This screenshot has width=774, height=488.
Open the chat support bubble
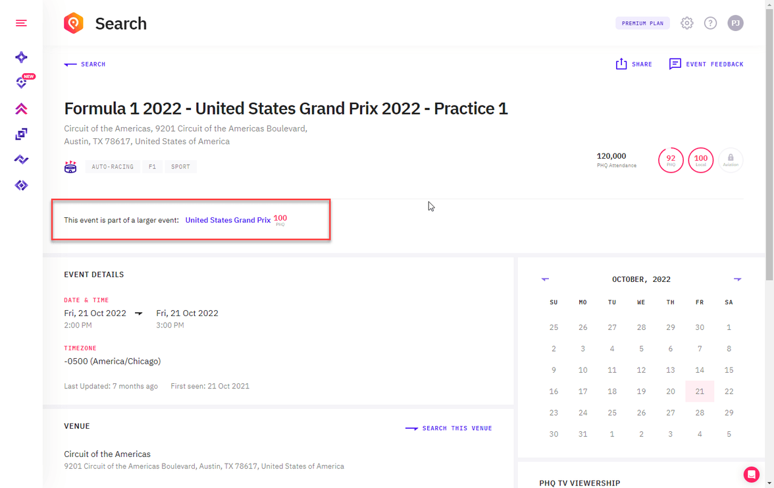point(751,474)
